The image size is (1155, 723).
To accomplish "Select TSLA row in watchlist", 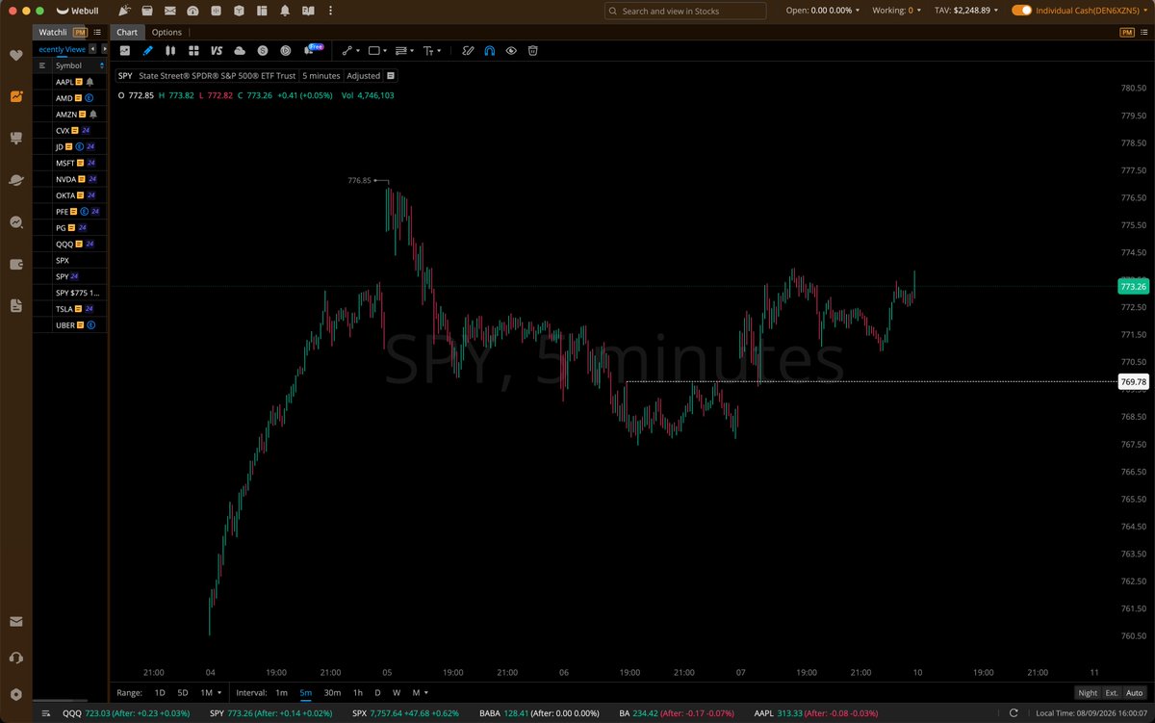I will point(70,309).
